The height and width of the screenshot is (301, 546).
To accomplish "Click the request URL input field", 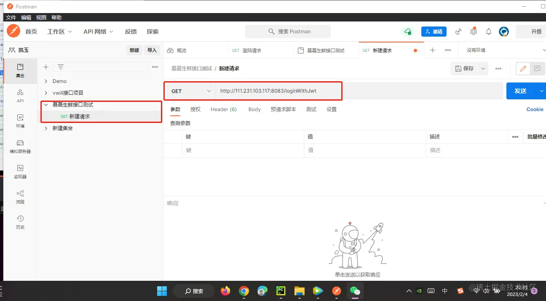I will (x=359, y=91).
